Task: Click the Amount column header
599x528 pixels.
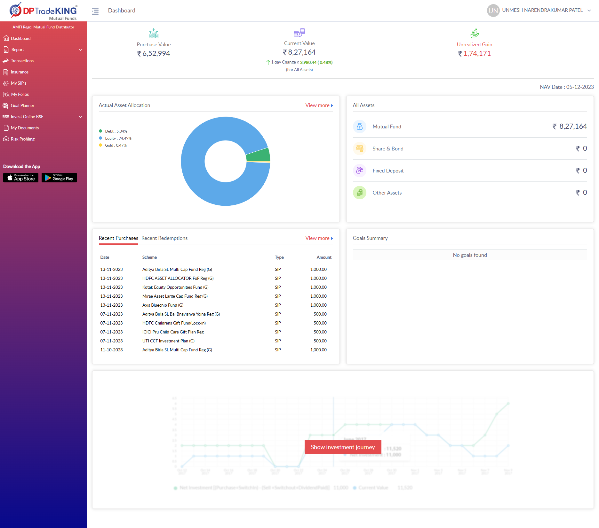Action: click(x=324, y=257)
